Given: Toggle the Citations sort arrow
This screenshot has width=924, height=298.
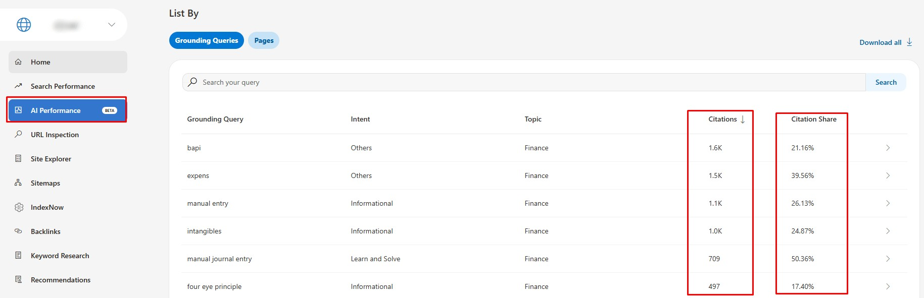Looking at the screenshot, I should point(743,120).
